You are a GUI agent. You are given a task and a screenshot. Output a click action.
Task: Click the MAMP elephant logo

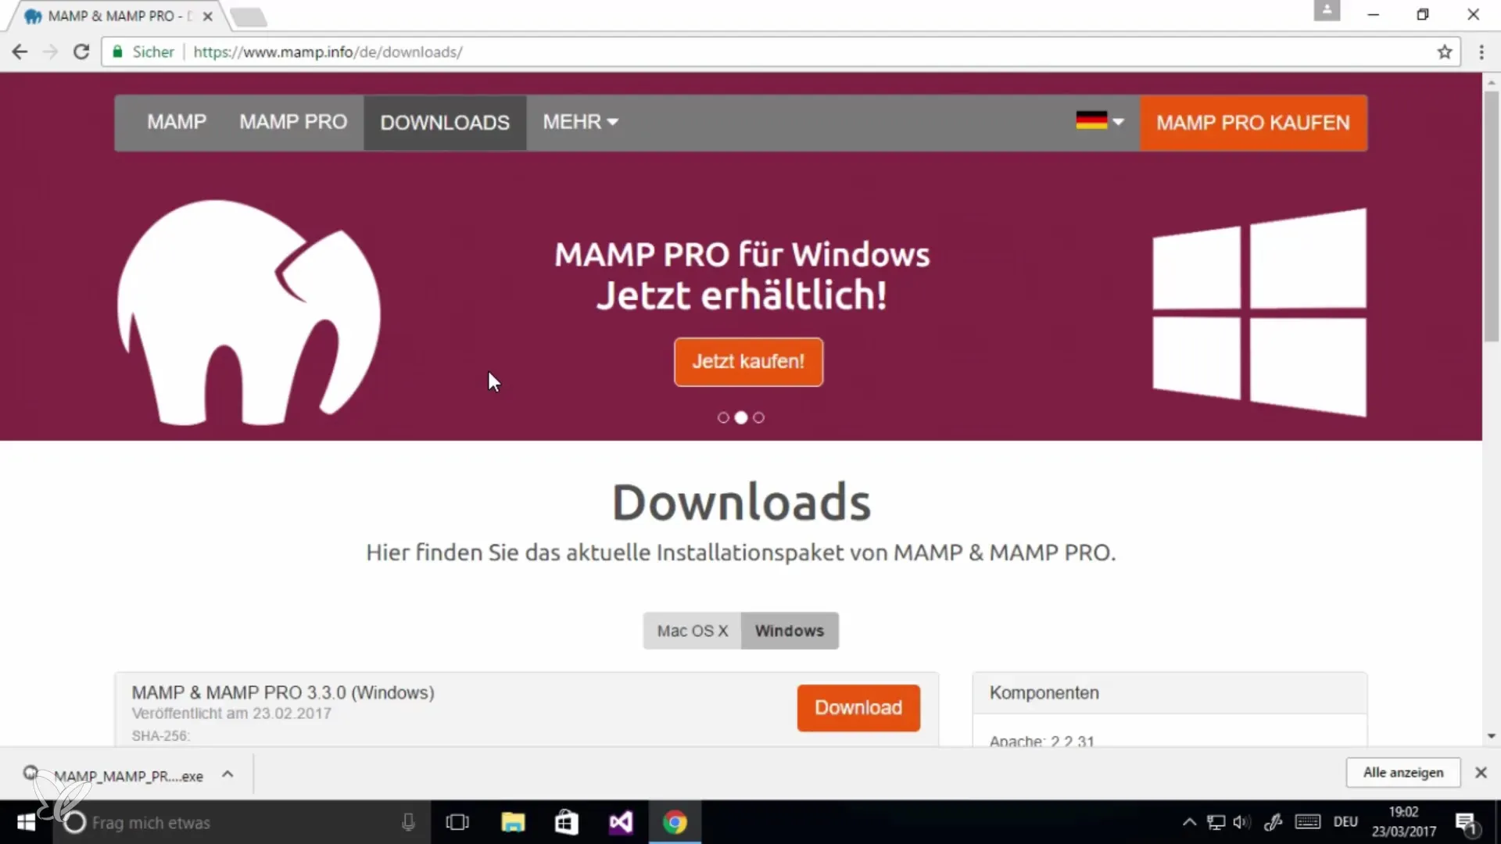coord(249,312)
